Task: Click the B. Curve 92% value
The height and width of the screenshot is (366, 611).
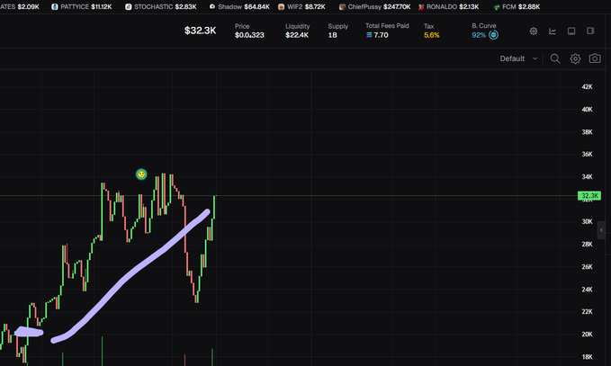Action: tap(479, 35)
